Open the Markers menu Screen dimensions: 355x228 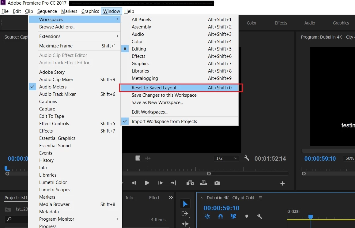[69, 11]
